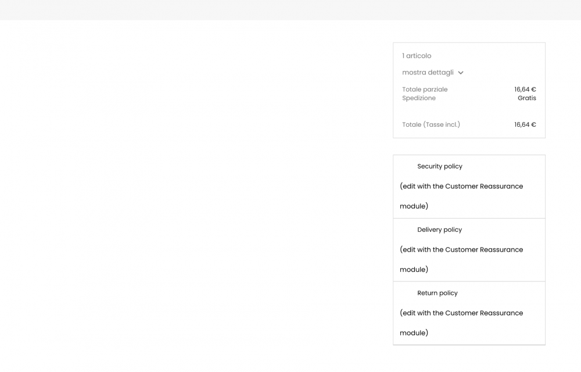Select the Gratis shipping value
The width and height of the screenshot is (581, 372).
(x=527, y=98)
